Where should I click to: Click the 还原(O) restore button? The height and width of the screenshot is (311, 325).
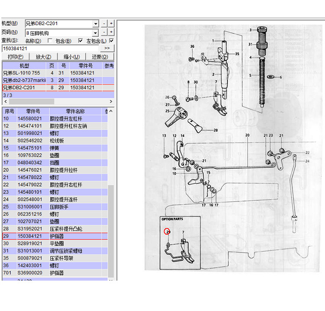tap(100, 57)
